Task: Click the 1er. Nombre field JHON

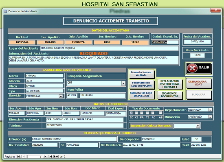Action: [107, 42]
